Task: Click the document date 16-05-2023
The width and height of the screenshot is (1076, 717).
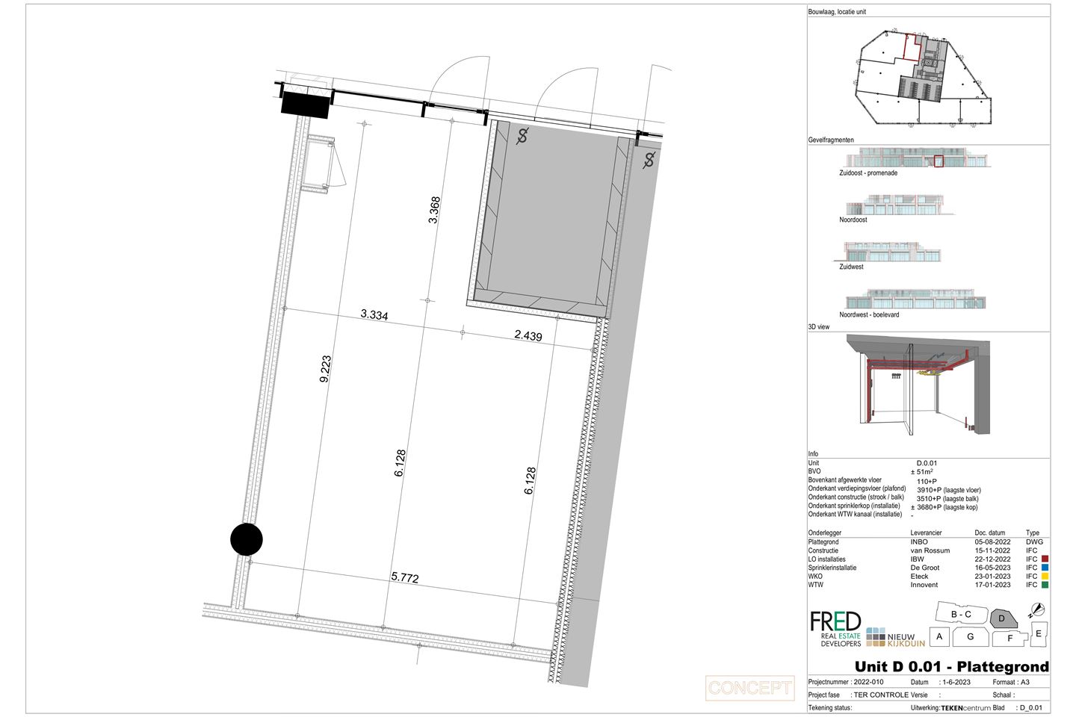Action: coord(992,568)
